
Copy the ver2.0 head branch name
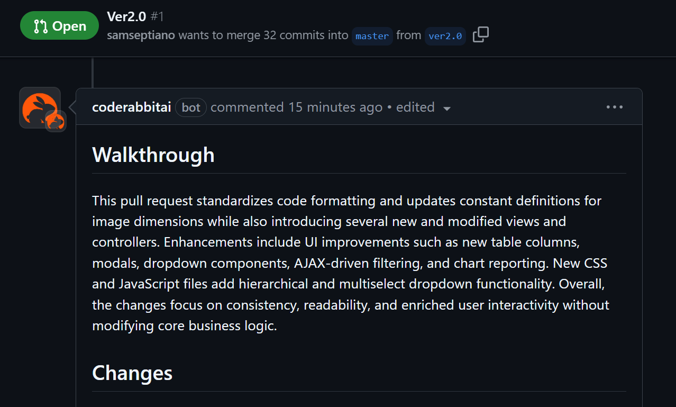click(480, 35)
